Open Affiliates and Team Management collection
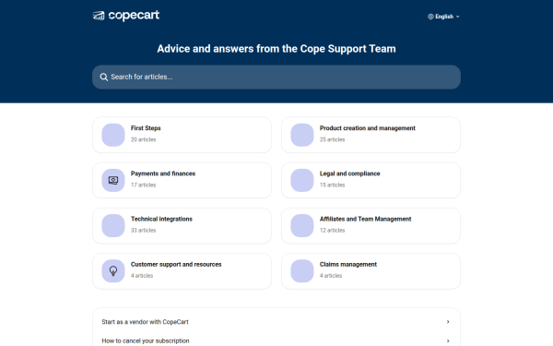 click(371, 226)
